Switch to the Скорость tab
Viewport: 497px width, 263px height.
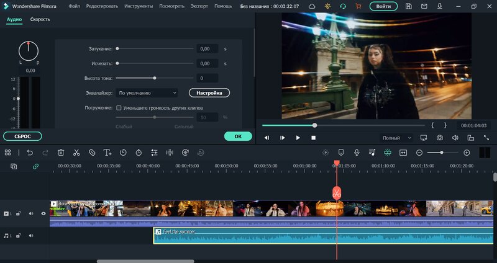click(40, 19)
